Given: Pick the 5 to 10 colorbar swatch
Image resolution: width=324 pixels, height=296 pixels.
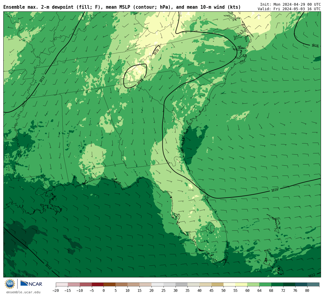Looking at the screenshot, I should (x=122, y=285).
